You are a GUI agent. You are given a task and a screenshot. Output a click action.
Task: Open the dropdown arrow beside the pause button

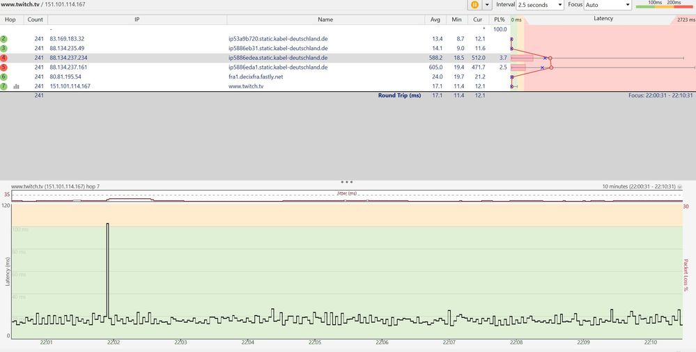pos(488,4)
